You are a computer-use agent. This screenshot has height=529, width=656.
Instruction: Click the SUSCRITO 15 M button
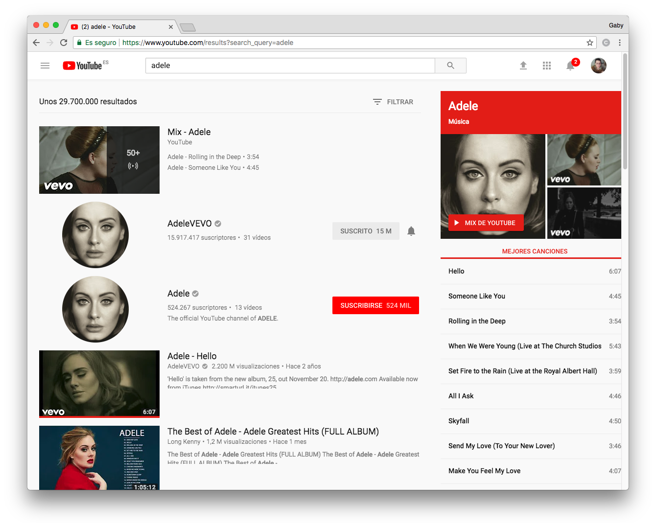pos(366,231)
